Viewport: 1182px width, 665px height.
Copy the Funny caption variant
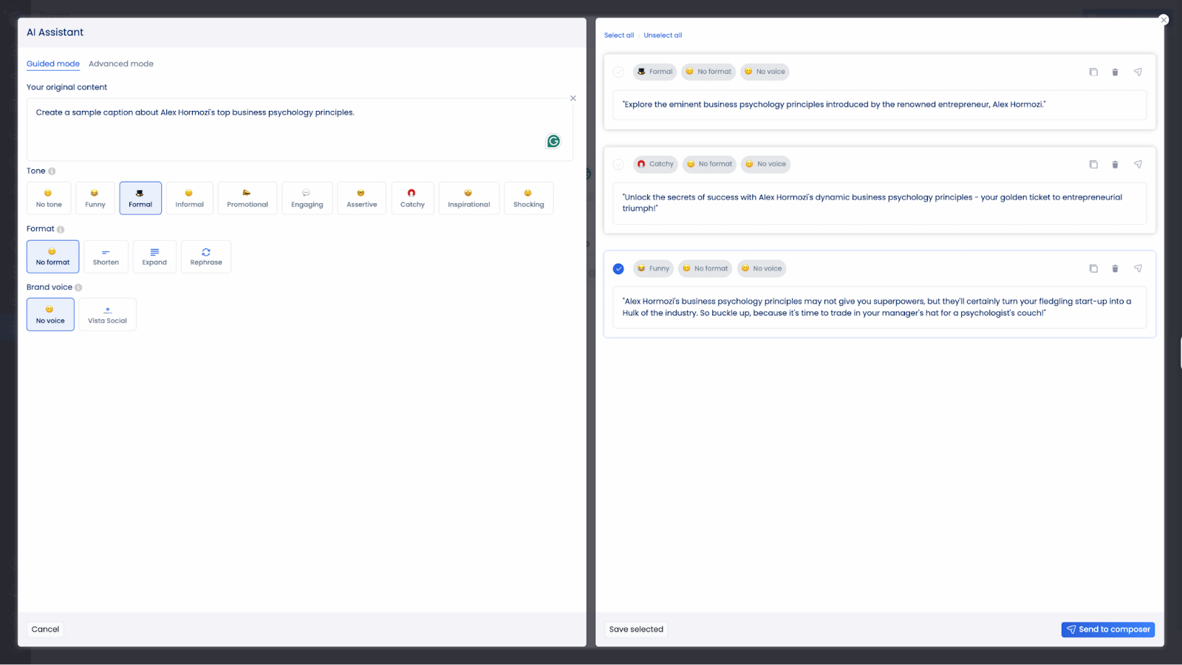1093,268
